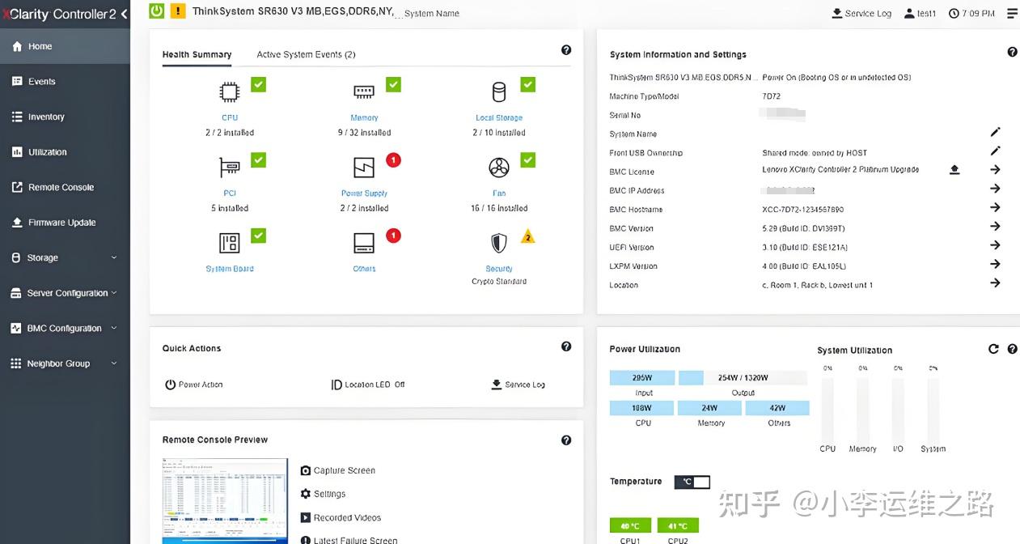Toggle Location LED off state
This screenshot has height=544, width=1020.
[x=368, y=385]
